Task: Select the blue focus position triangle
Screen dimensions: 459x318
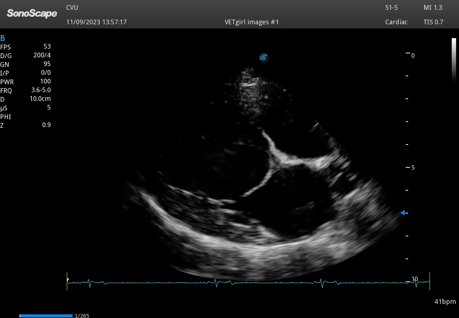Action: coord(402,213)
